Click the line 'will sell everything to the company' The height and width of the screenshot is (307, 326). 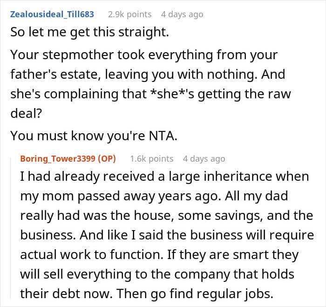click(x=157, y=274)
